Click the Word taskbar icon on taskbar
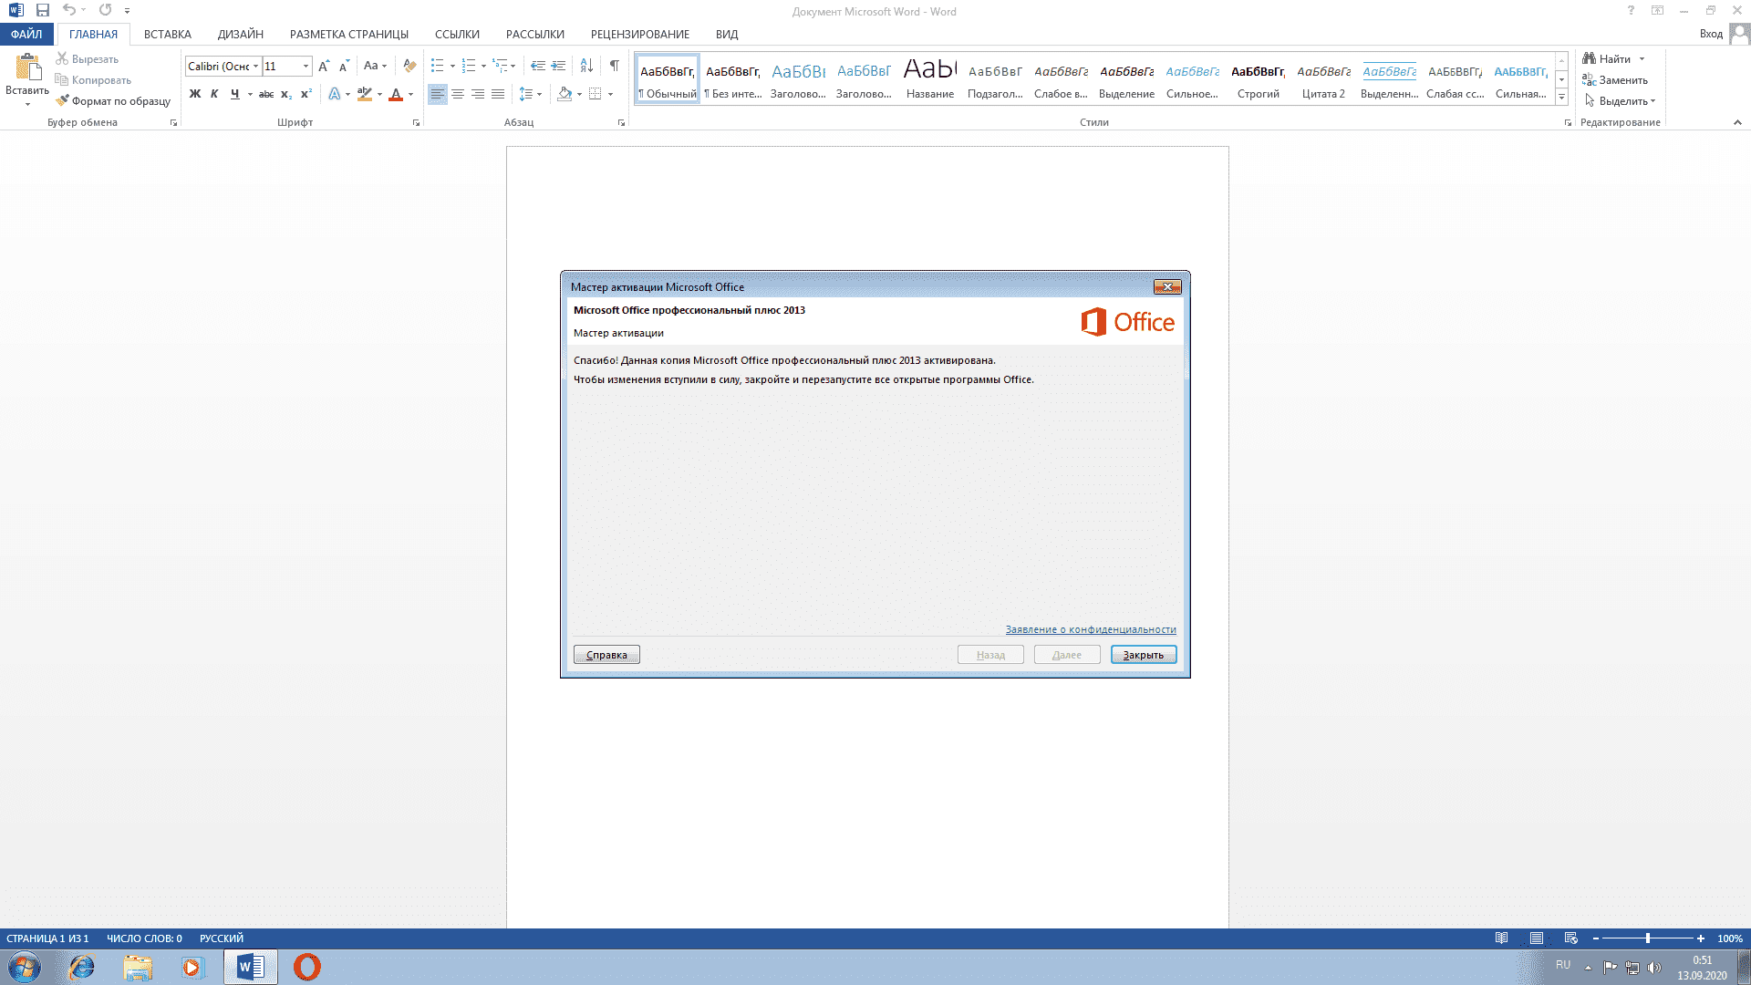This screenshot has width=1751, height=985. pyautogui.click(x=250, y=966)
